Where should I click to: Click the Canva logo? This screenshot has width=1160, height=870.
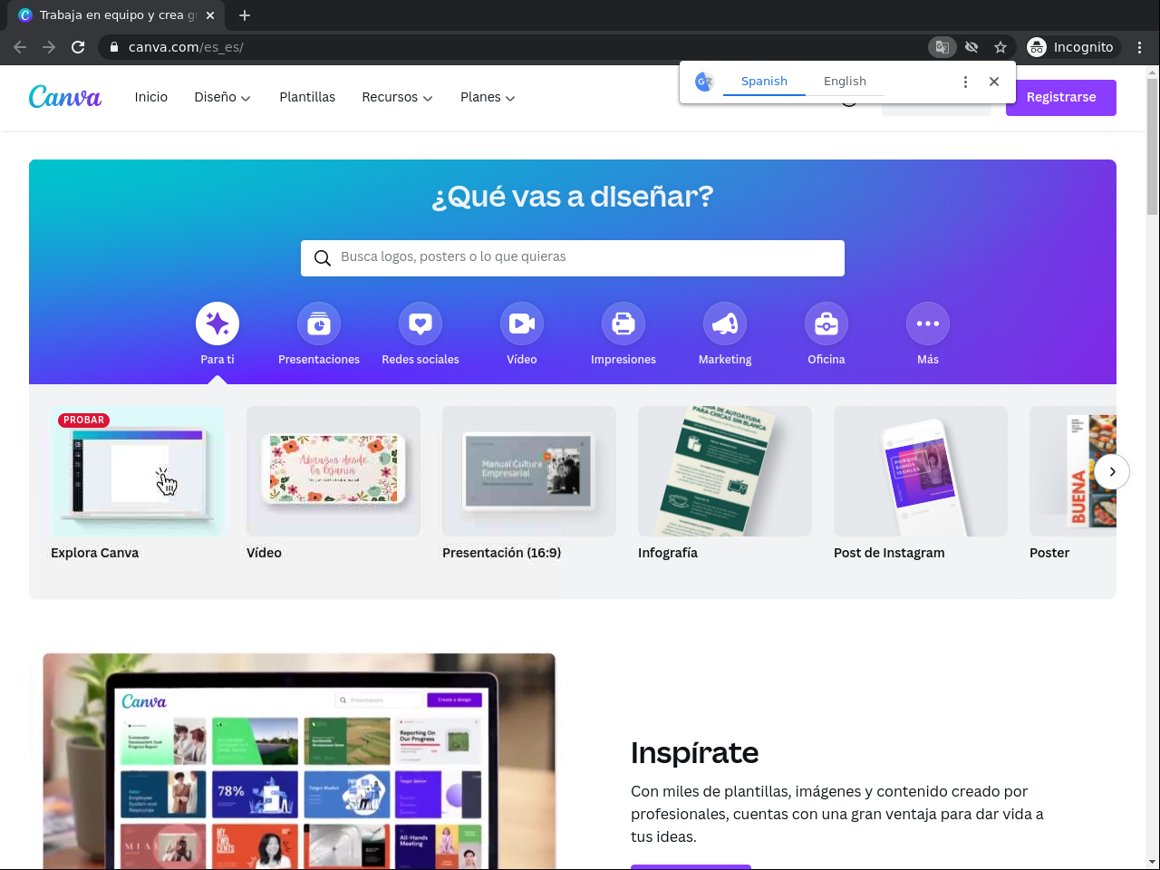[65, 97]
